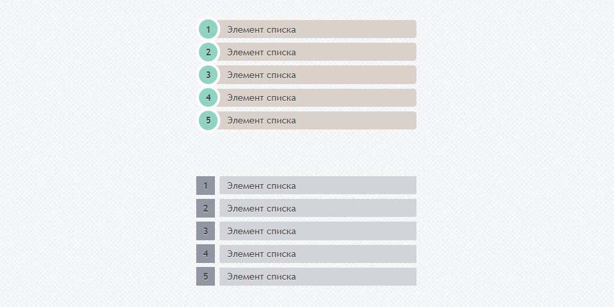Click the gray square numbered 3
The image size is (614, 307).
[206, 231]
